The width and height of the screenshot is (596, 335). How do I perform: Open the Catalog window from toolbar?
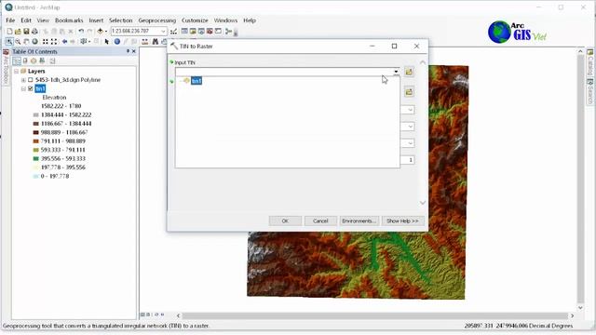(x=193, y=31)
